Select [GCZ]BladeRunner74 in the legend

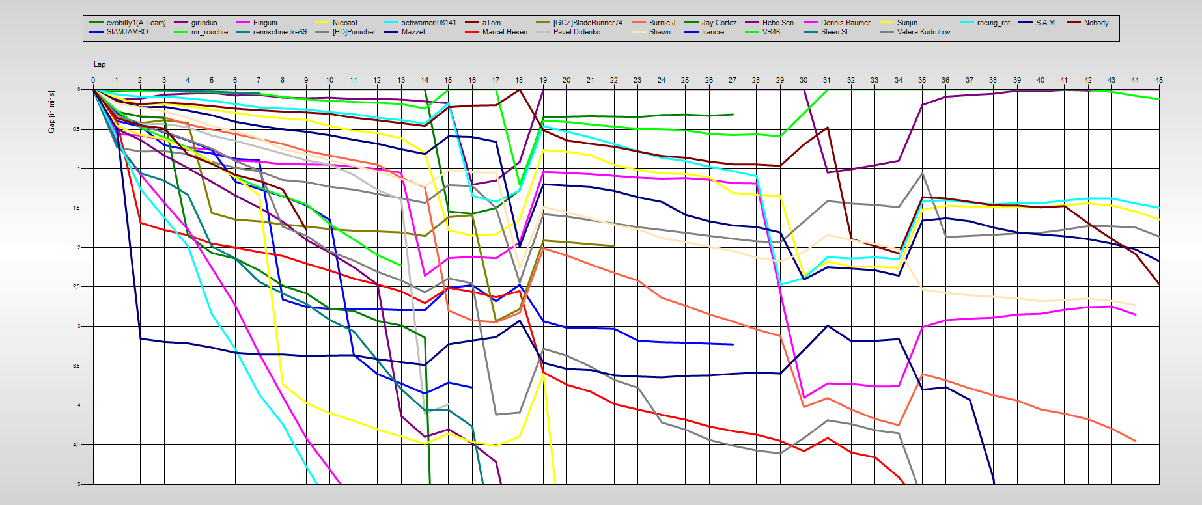pyautogui.click(x=587, y=23)
